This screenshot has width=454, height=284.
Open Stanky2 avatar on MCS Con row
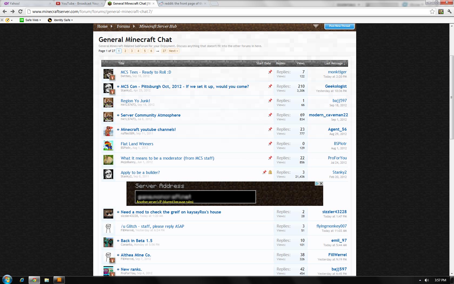(x=108, y=88)
